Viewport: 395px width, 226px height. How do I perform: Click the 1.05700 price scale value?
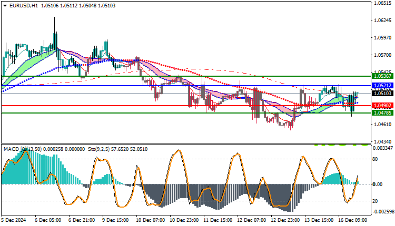point(383,55)
